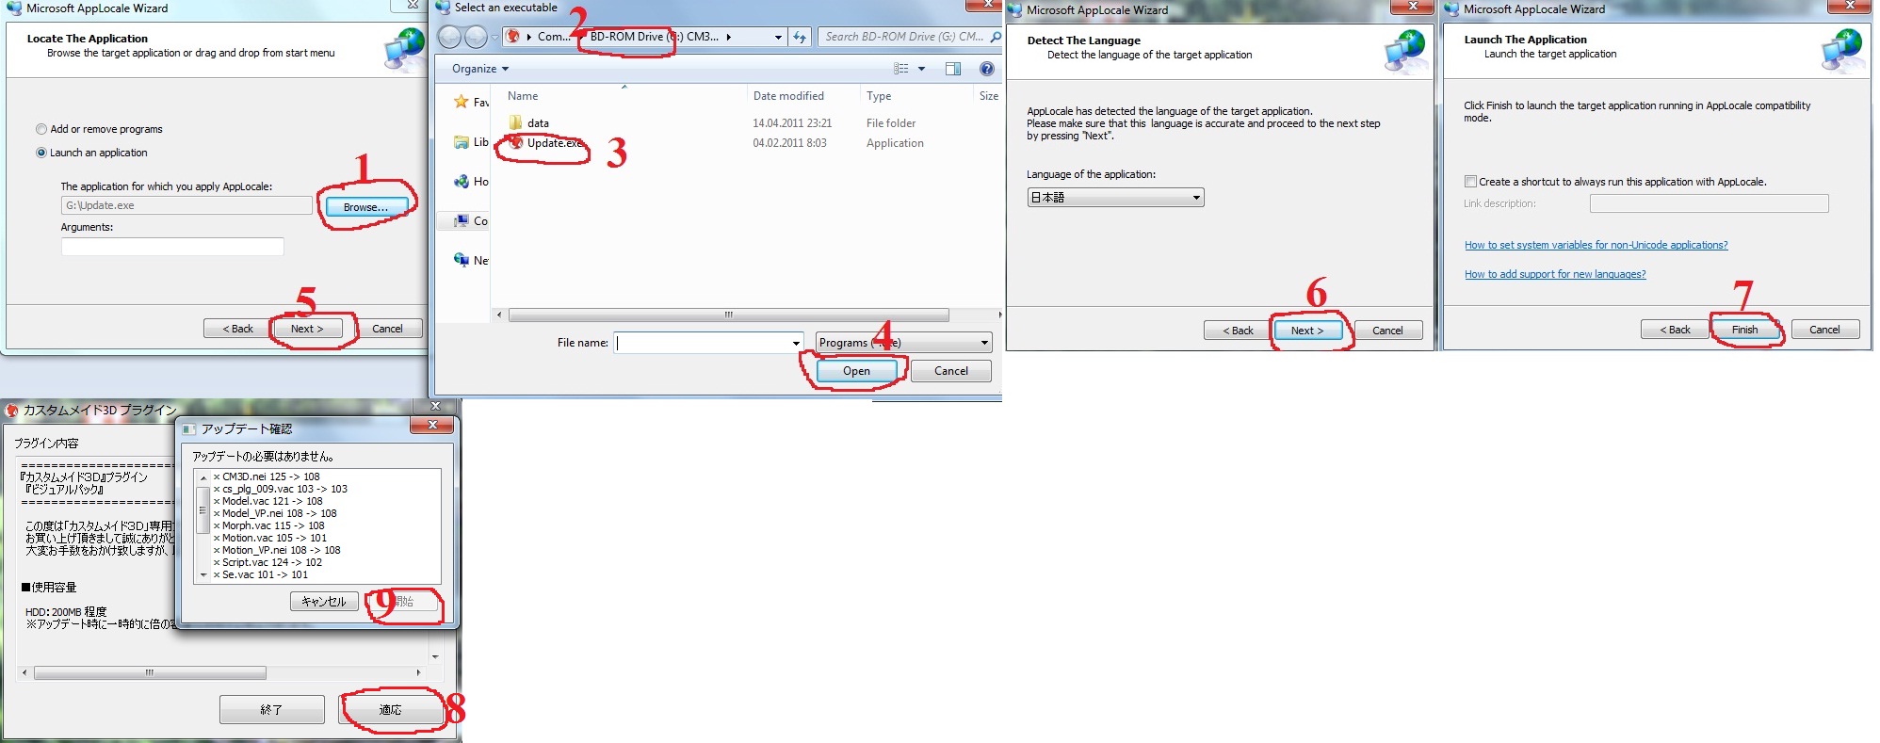The height and width of the screenshot is (743, 1880).
Task: Select the Model.vac 121 -> 108 row
Action: [x=268, y=501]
